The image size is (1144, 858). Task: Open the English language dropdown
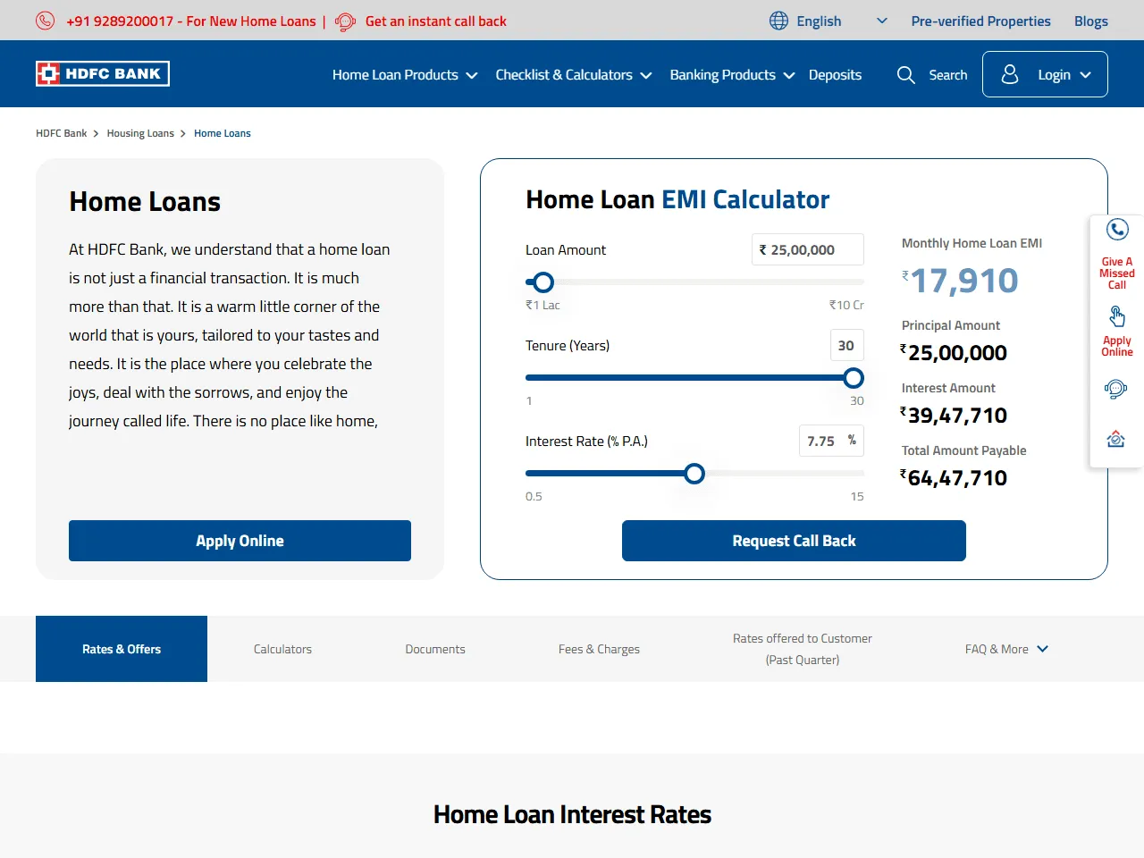click(x=829, y=21)
